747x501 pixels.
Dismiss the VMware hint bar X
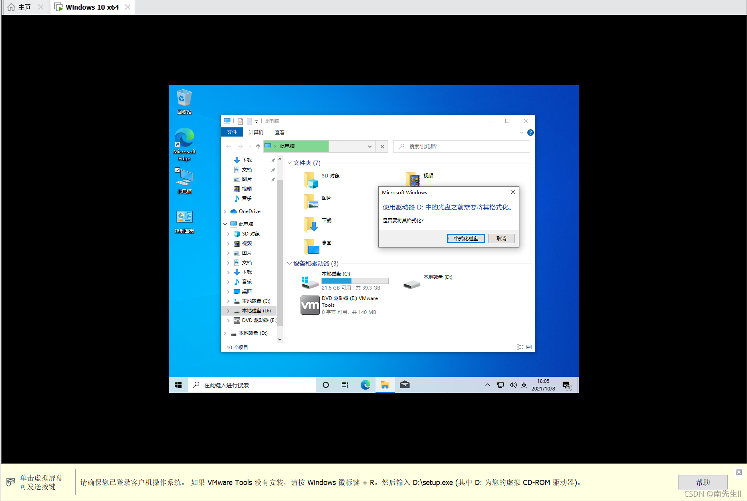[x=739, y=472]
